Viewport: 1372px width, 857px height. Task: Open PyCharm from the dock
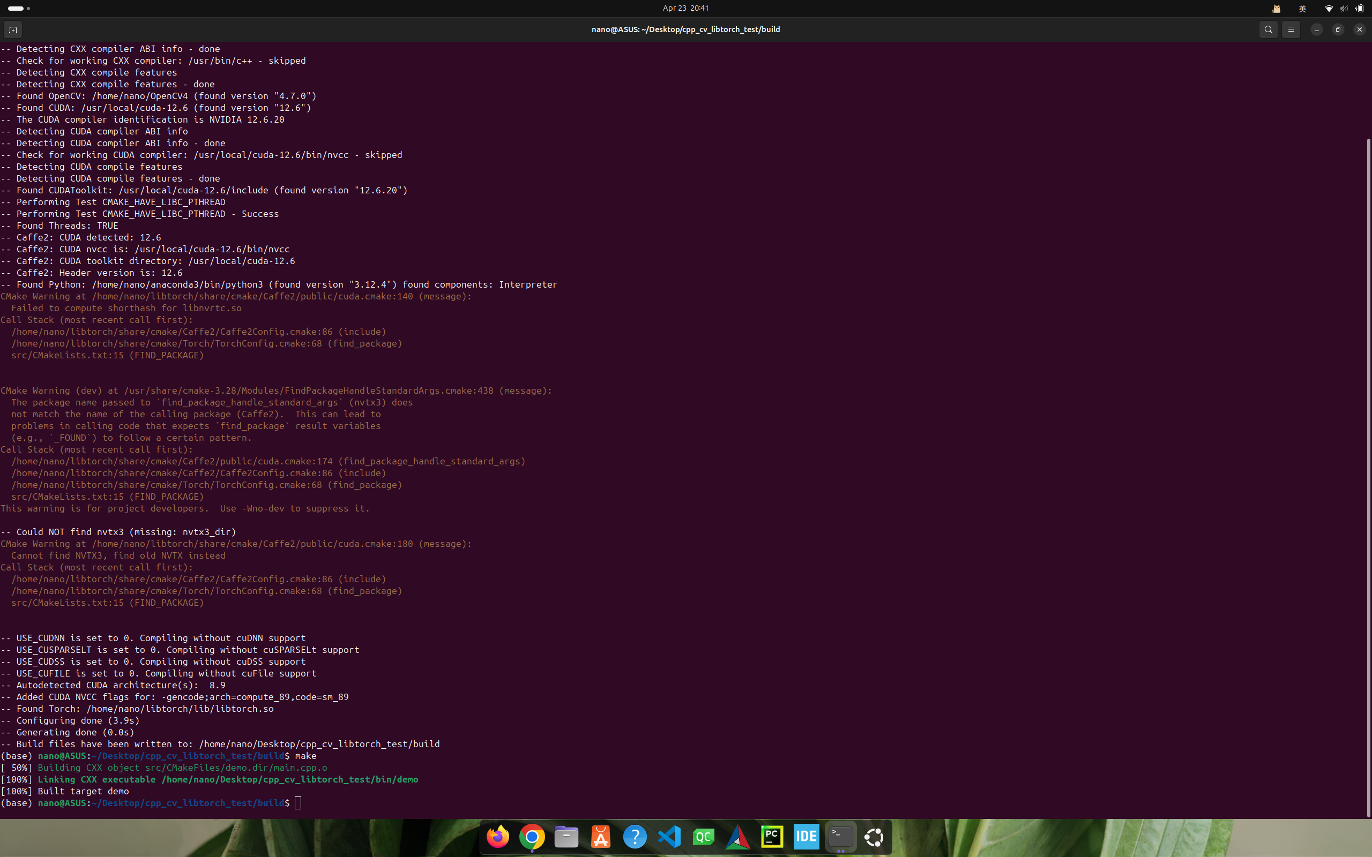tap(772, 837)
